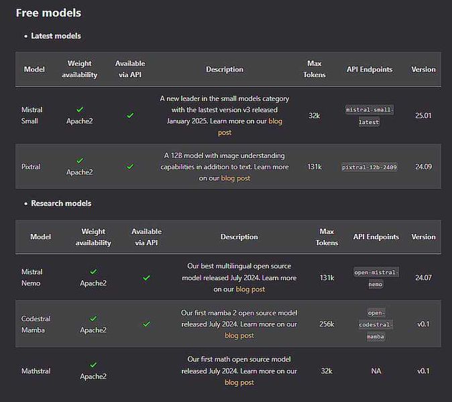Click the Free models heading

pos(48,13)
